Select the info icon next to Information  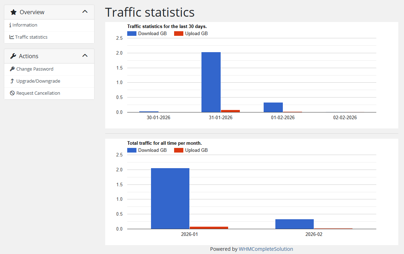click(10, 25)
